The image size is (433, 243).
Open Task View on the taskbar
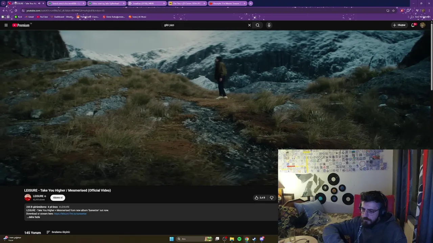coord(217,239)
